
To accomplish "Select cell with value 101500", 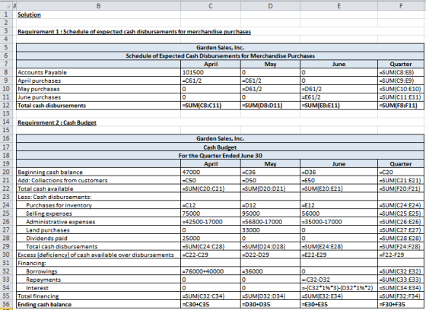I will (211, 72).
